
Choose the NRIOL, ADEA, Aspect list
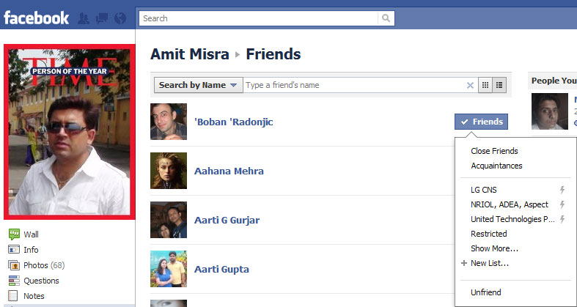click(510, 205)
